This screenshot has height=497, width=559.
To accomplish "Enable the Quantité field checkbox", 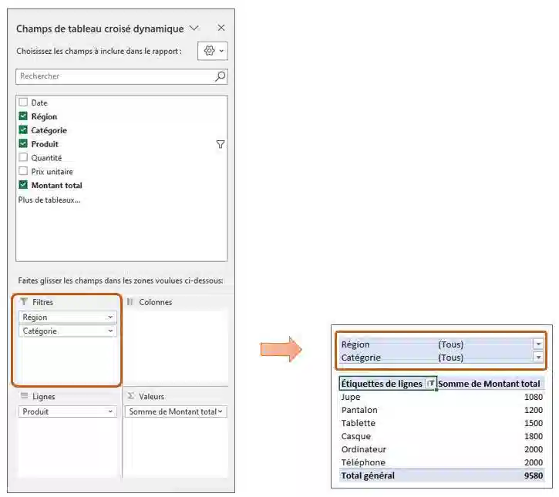I will tap(23, 158).
